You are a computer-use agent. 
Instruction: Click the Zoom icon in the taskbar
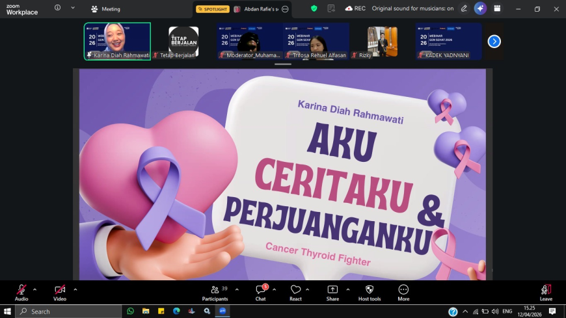coord(222,311)
